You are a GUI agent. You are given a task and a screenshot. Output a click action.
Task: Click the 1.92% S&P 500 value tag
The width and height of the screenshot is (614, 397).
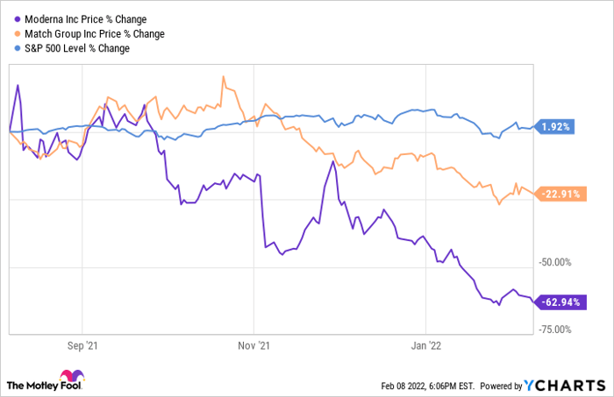tap(554, 127)
